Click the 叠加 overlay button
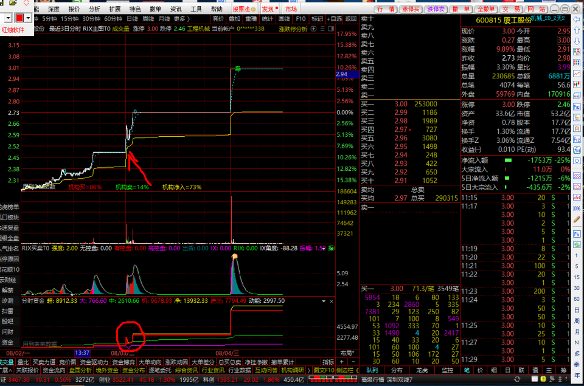 (x=234, y=19)
